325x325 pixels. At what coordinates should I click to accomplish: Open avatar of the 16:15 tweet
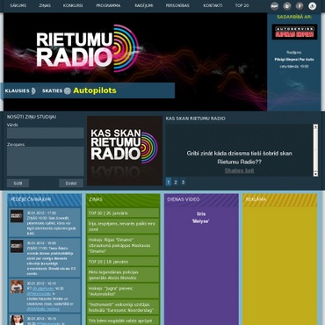[x=17, y=320]
